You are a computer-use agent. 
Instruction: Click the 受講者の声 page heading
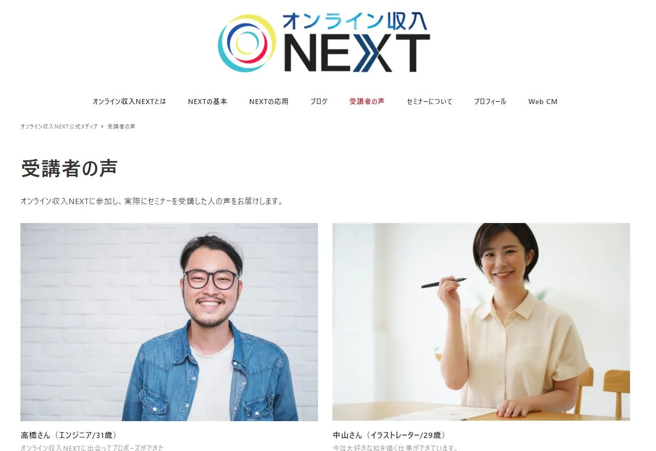tap(69, 169)
